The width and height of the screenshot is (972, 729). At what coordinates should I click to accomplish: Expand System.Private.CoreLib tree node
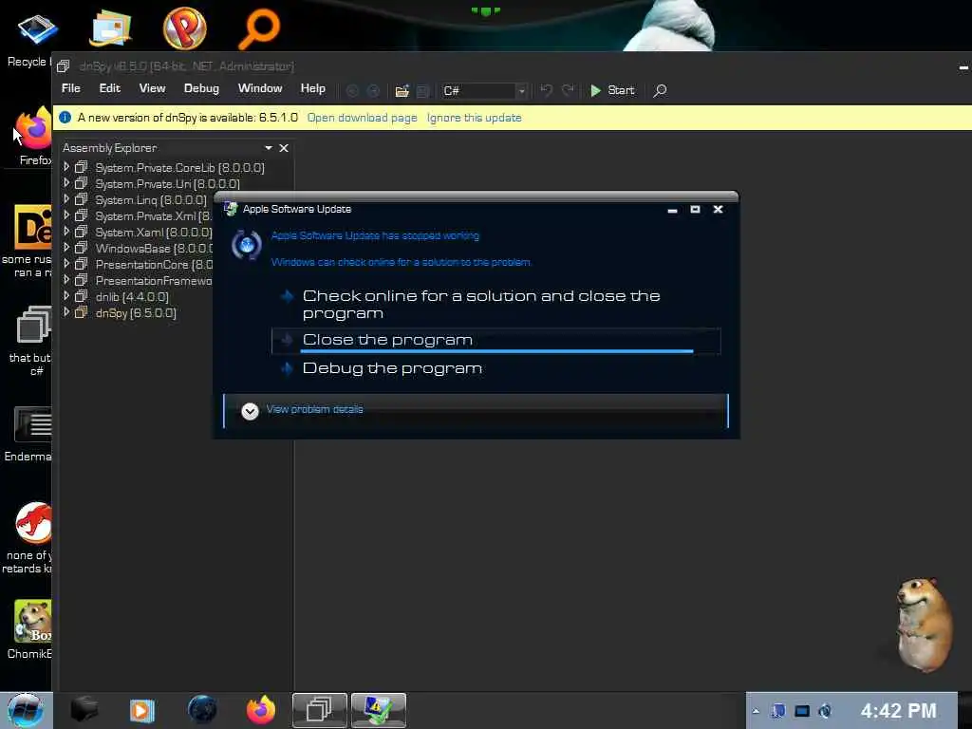[66, 167]
